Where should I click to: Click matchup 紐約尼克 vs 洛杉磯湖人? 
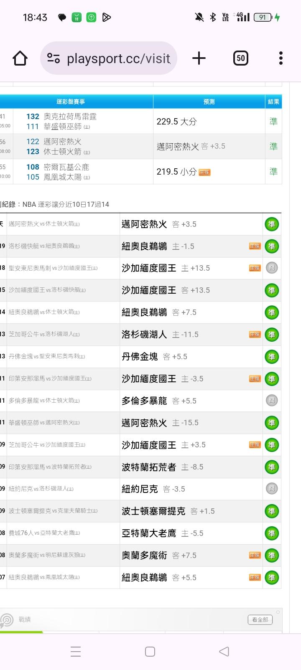[x=41, y=489]
